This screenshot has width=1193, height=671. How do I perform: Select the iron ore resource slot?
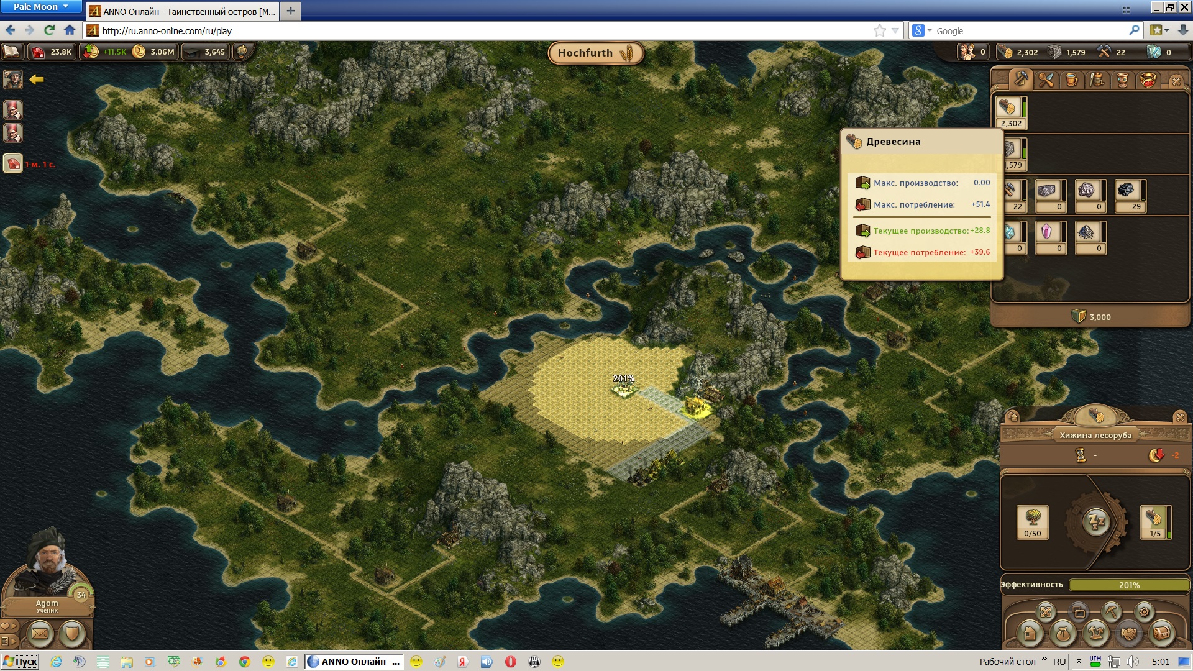tap(1090, 196)
